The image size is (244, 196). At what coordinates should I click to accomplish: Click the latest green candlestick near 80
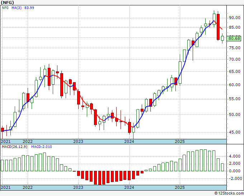click(x=222, y=38)
